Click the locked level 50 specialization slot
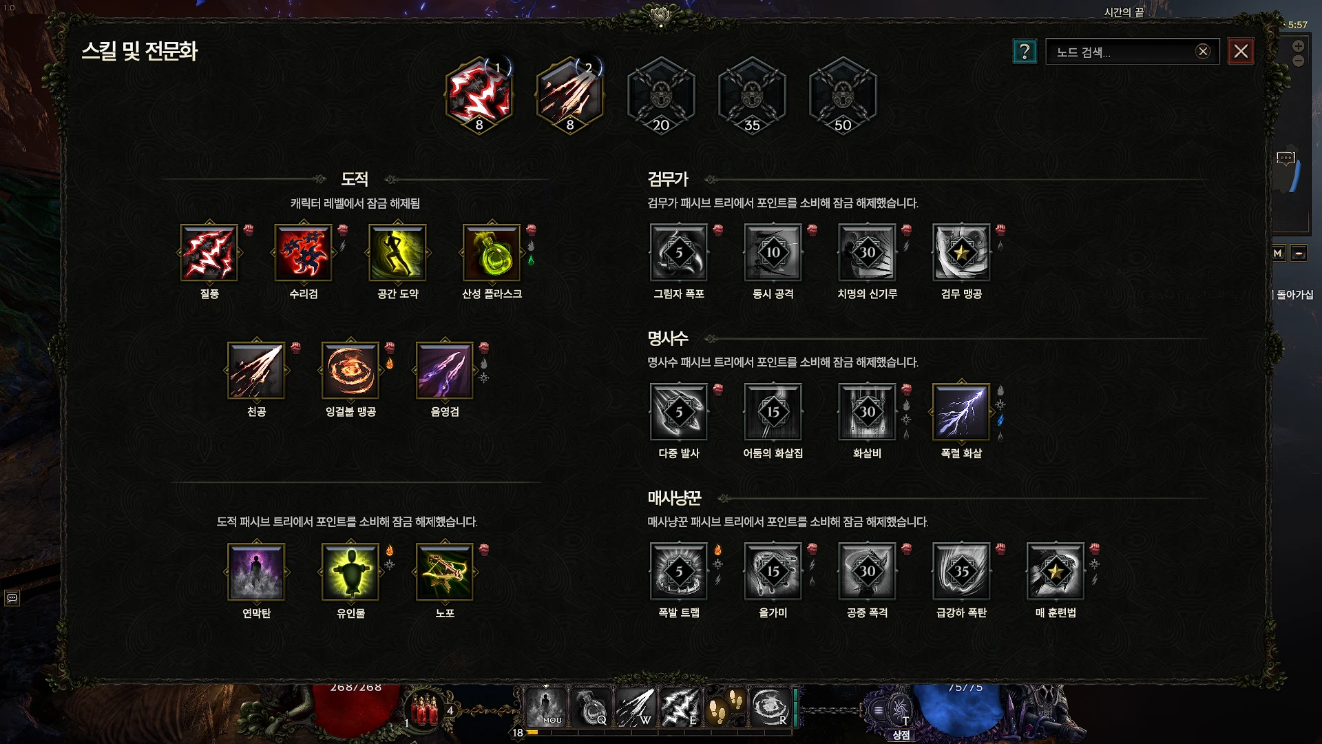The image size is (1322, 744). pos(843,95)
